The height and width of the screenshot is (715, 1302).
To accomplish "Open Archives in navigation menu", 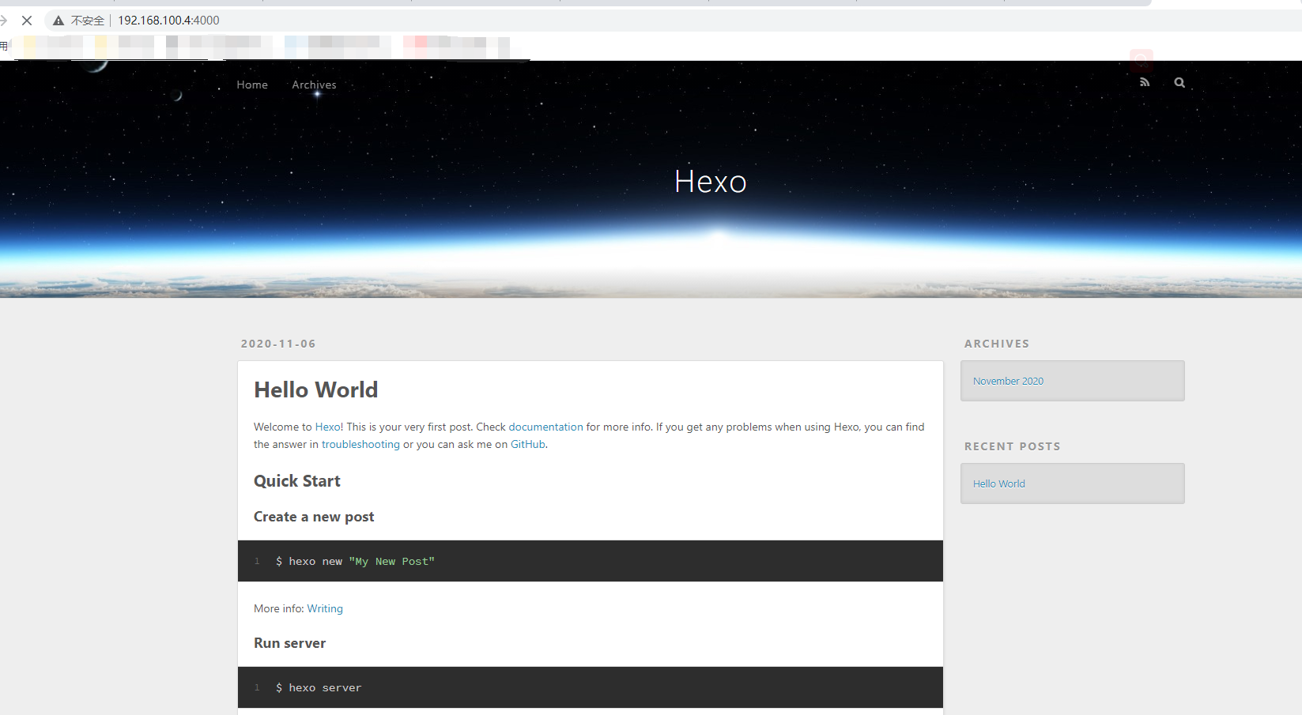I will [x=314, y=85].
